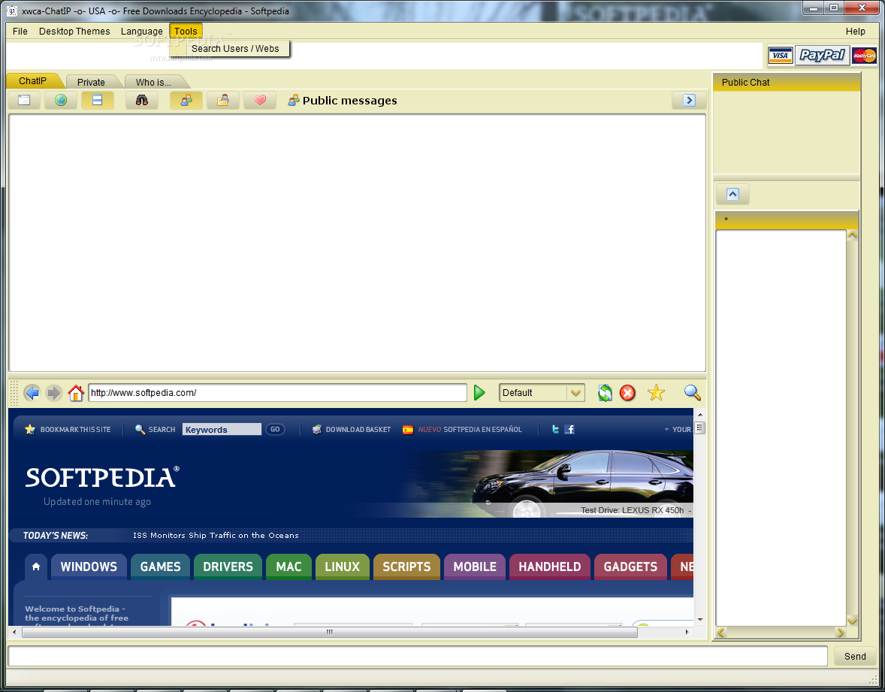Switch to the Private tab
The image size is (885, 692).
coord(91,82)
